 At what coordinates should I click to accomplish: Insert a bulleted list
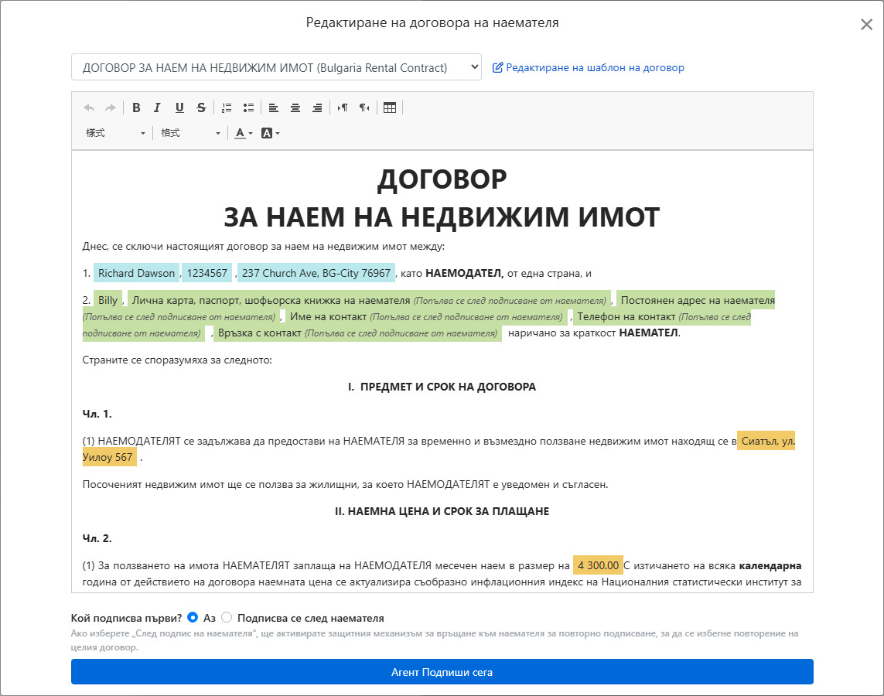pos(248,107)
